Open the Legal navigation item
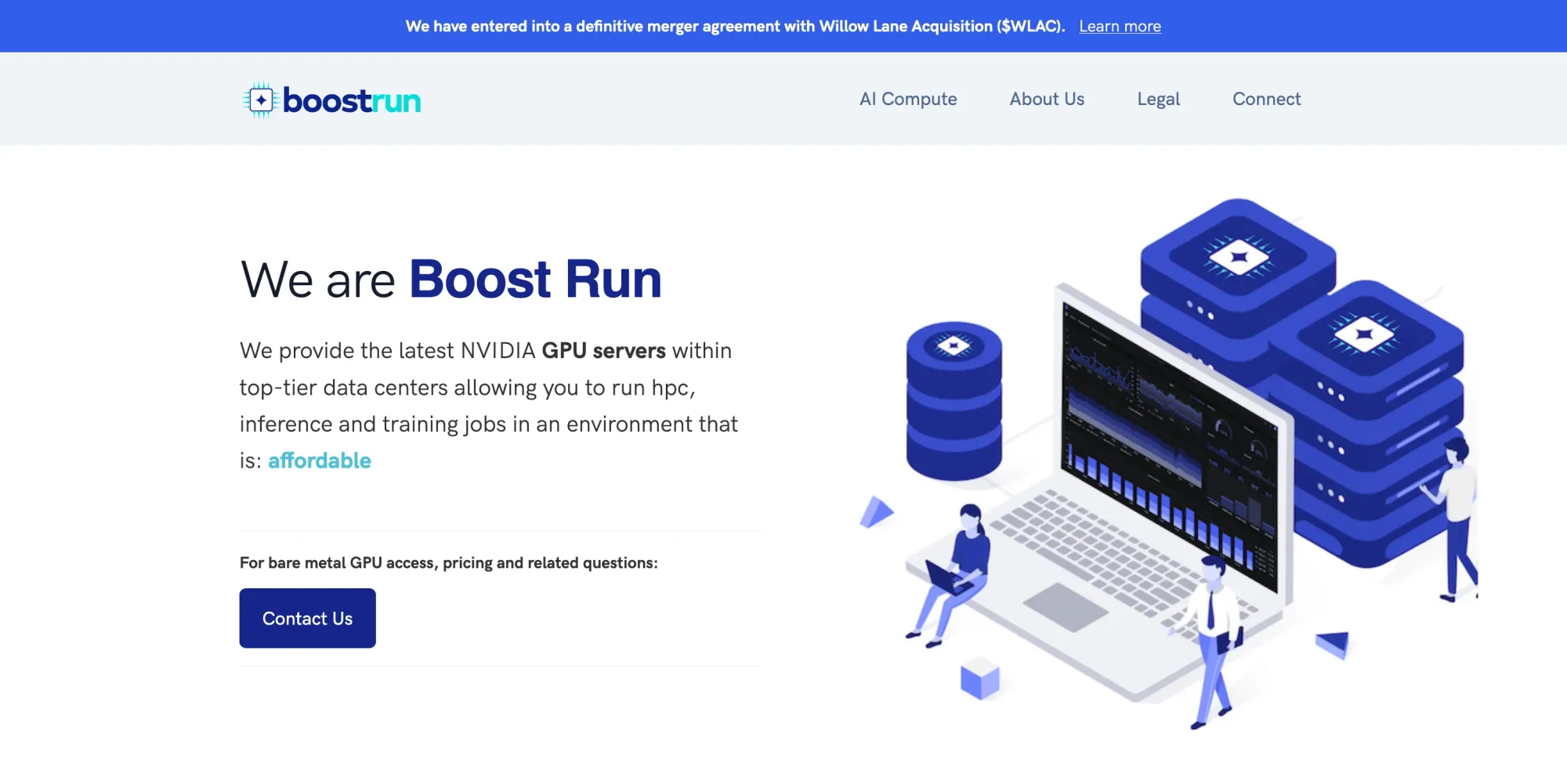The height and width of the screenshot is (763, 1567). (1158, 99)
